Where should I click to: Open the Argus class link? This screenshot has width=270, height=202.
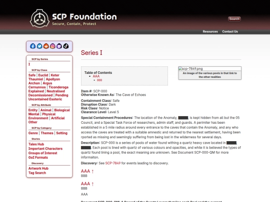coord(47,83)
